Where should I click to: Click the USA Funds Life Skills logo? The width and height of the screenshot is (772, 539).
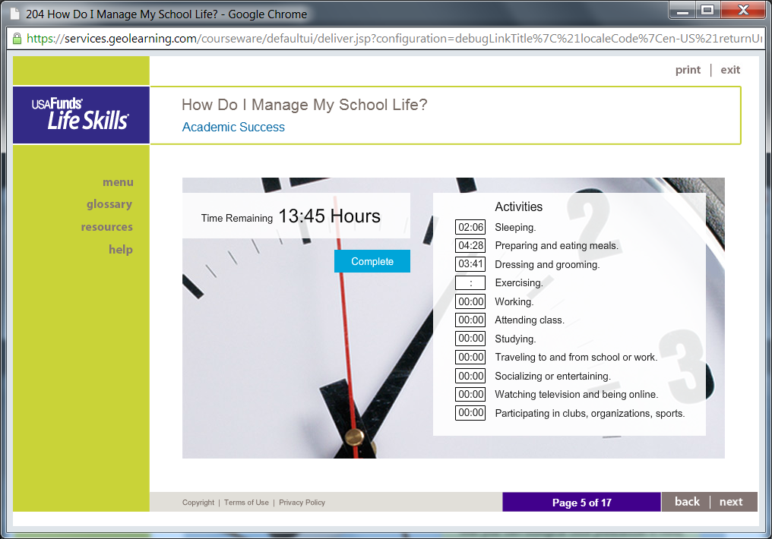(81, 115)
